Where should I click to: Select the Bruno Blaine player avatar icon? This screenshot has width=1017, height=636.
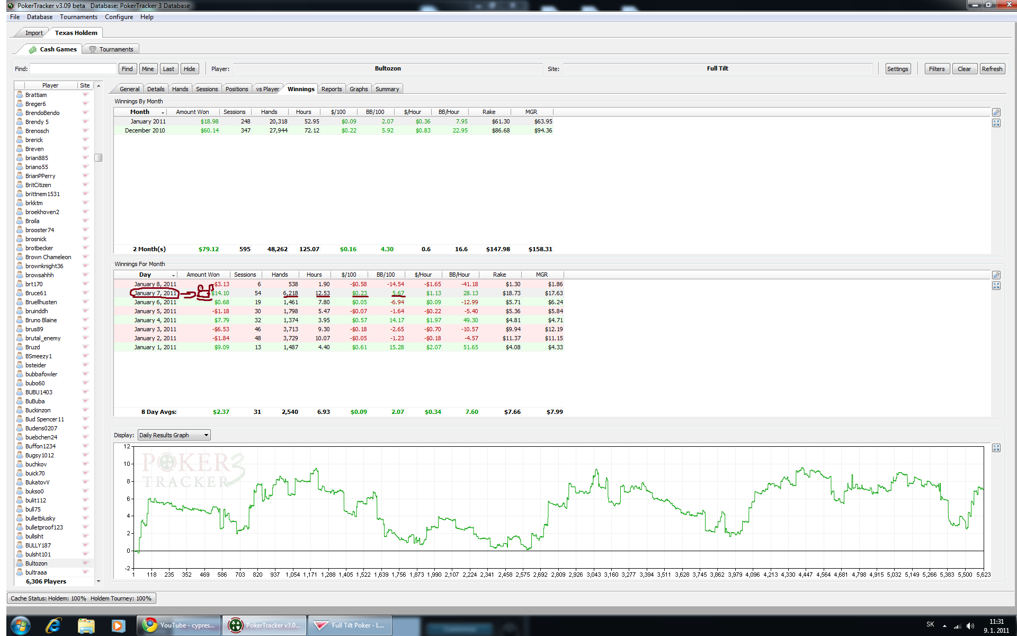[x=20, y=320]
